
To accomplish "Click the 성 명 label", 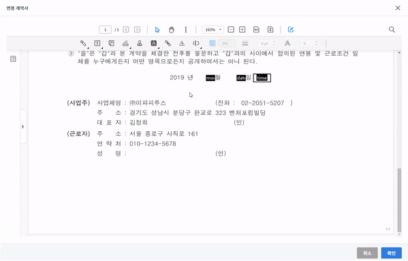I will (x=109, y=154).
